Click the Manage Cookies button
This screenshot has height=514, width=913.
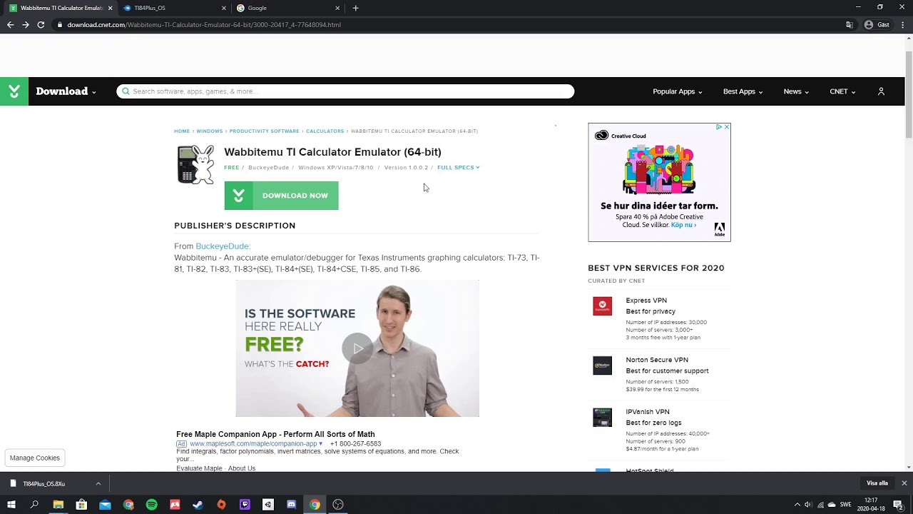(x=35, y=458)
